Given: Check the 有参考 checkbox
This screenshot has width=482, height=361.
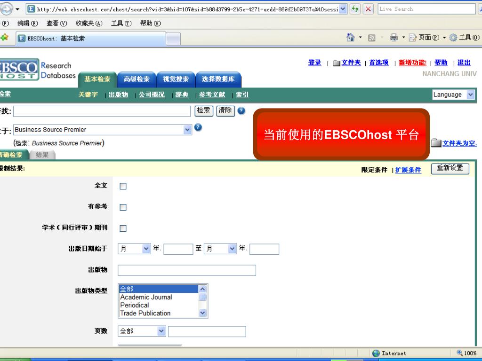Looking at the screenshot, I should point(123,207).
